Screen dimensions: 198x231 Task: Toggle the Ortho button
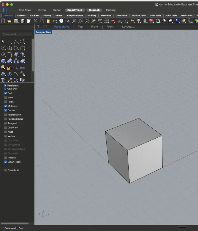tap(42, 10)
